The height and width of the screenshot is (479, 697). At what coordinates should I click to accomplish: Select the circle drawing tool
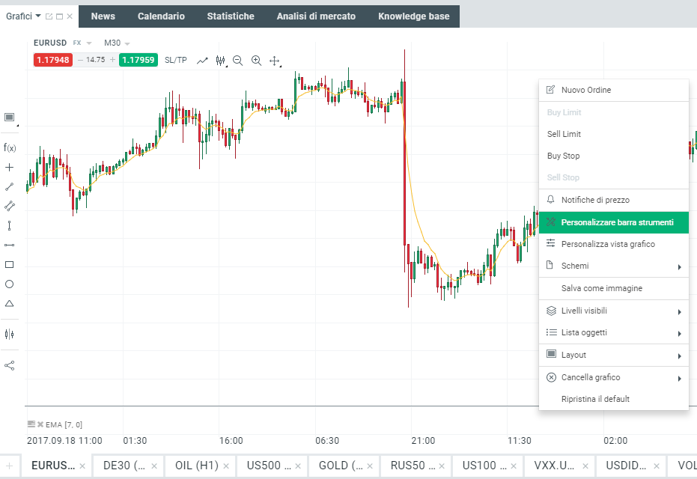tap(10, 284)
